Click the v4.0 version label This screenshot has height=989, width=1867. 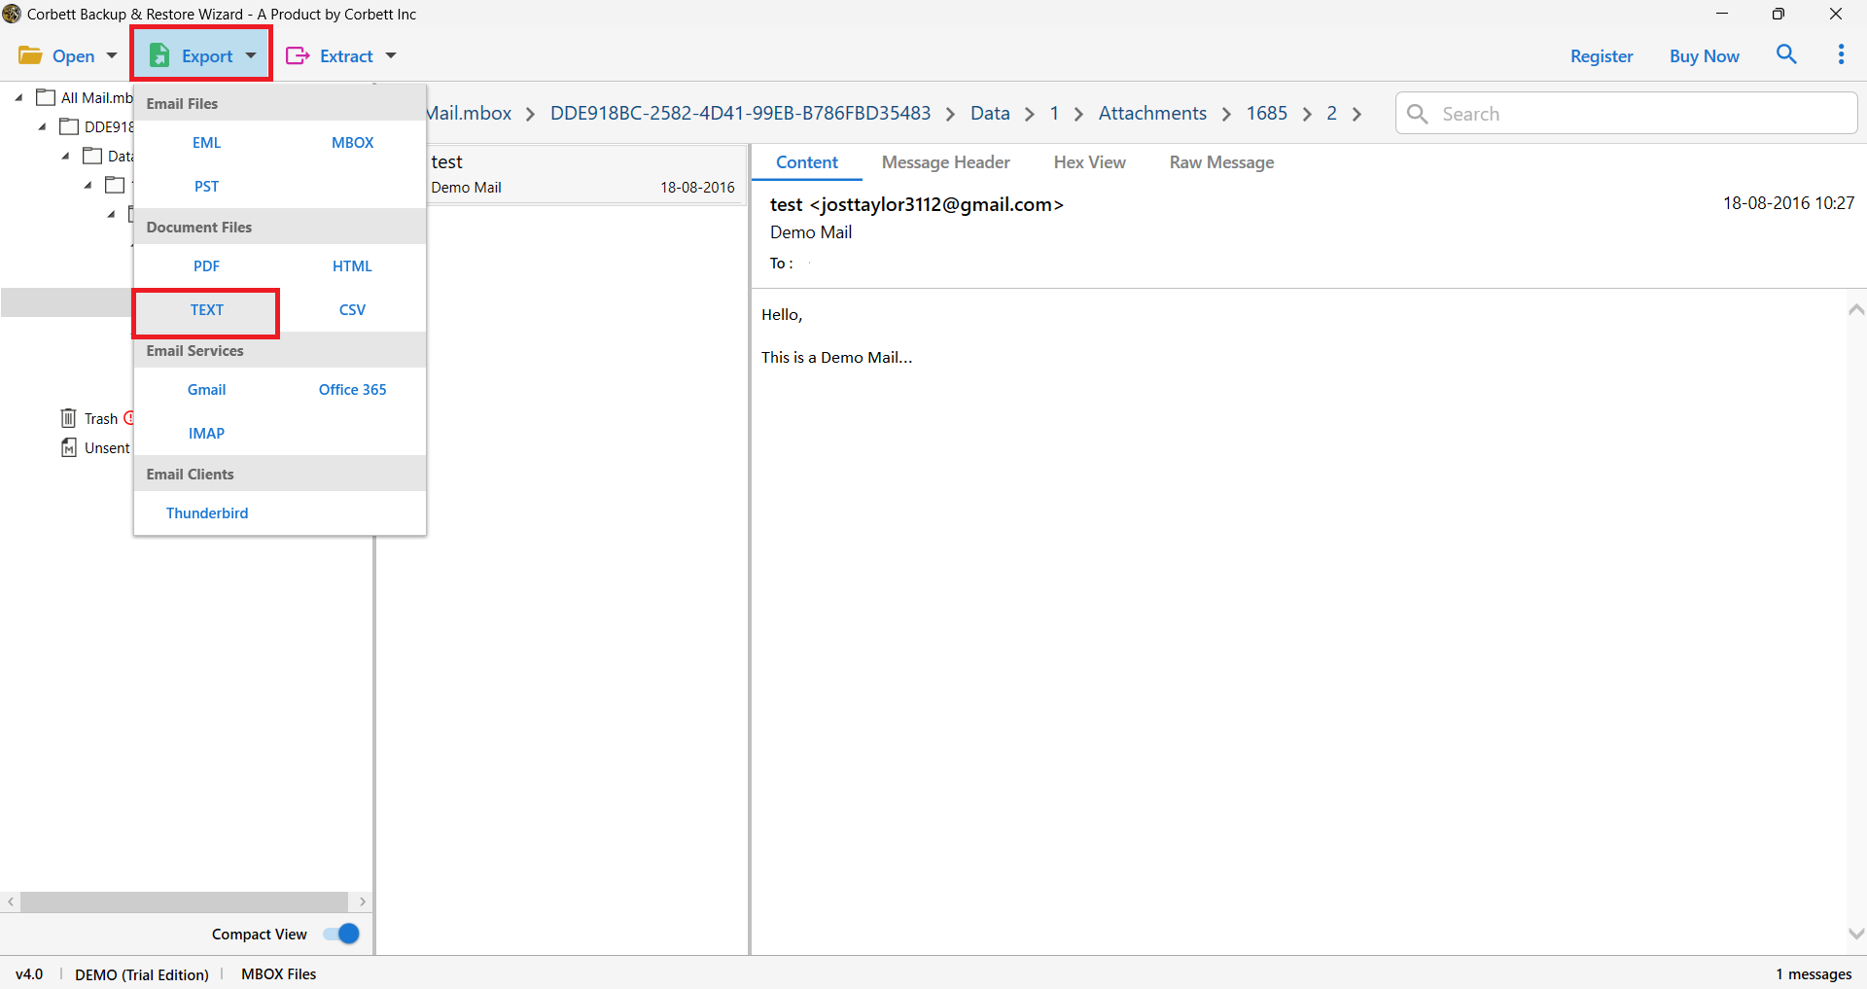29,973
